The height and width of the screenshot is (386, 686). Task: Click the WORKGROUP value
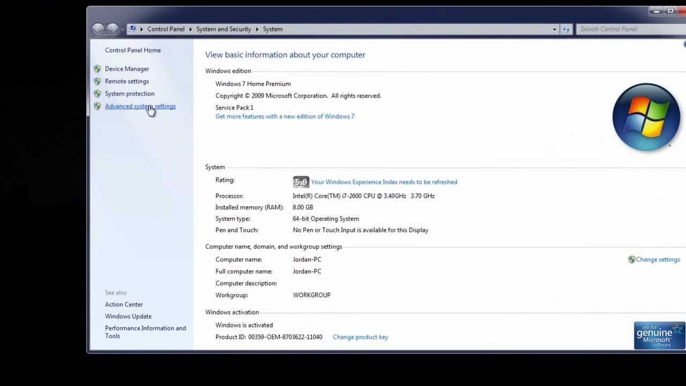pyautogui.click(x=311, y=295)
